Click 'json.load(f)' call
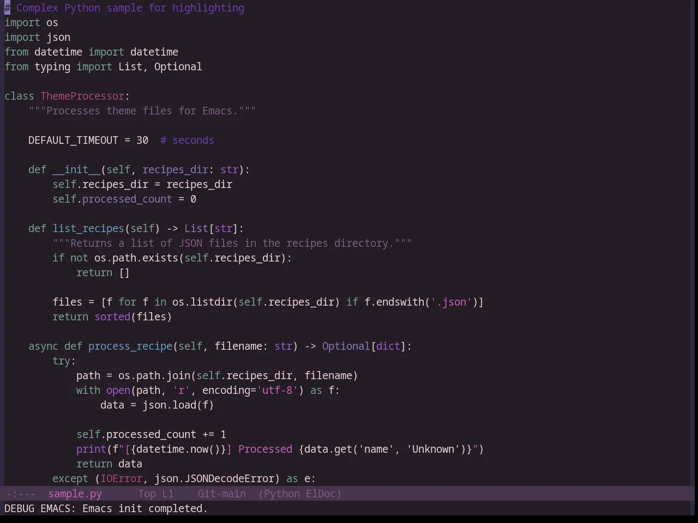 click(178, 405)
